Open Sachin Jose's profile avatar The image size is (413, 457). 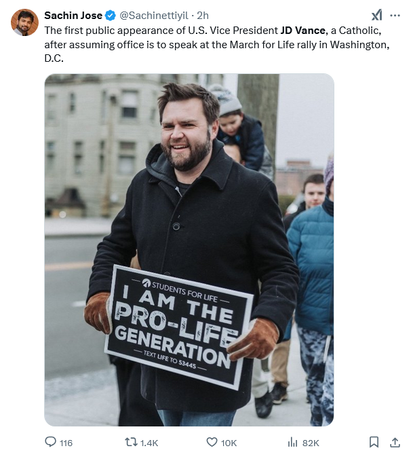tap(24, 22)
